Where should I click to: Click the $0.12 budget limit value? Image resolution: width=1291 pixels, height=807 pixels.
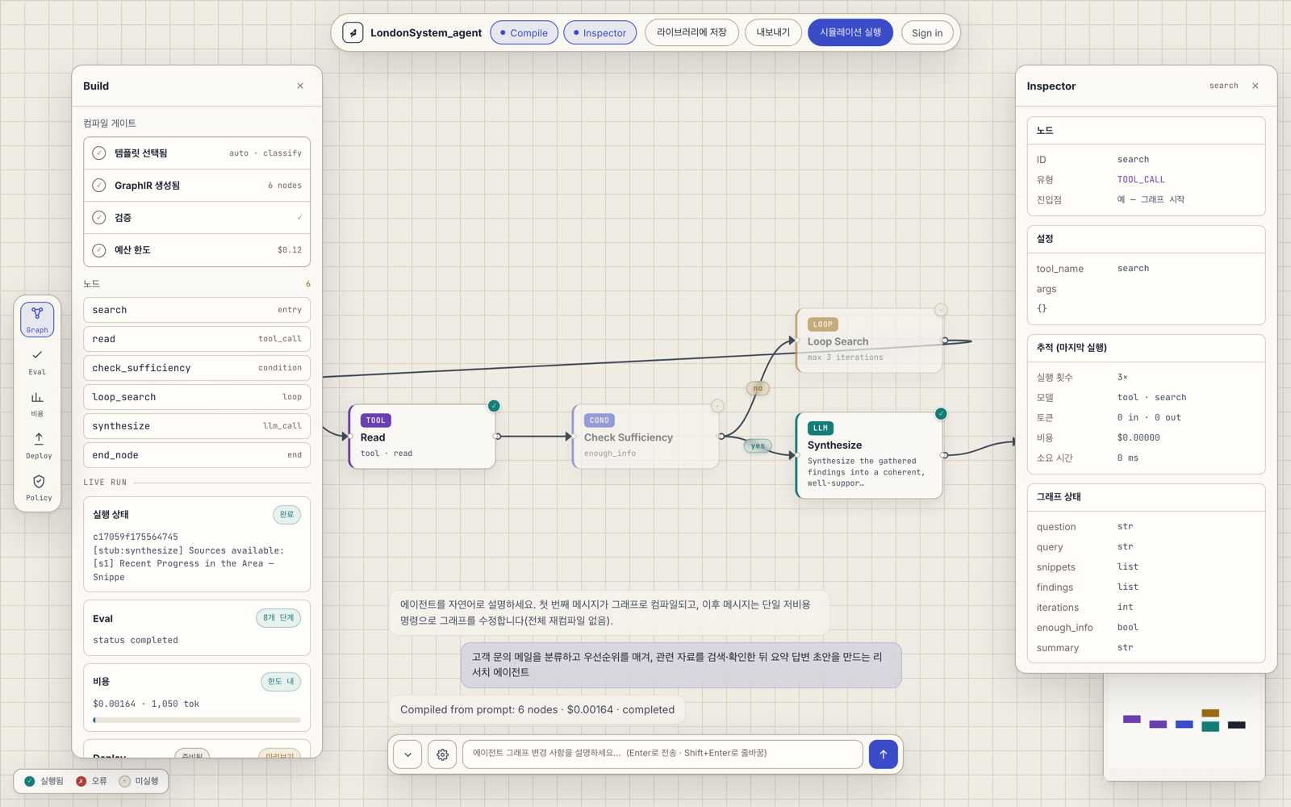[290, 250]
